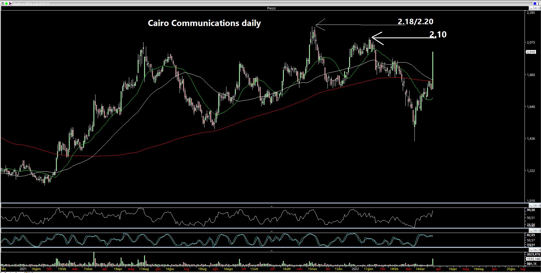
Task: Minimize the volume panel
Action: pos(531,250)
